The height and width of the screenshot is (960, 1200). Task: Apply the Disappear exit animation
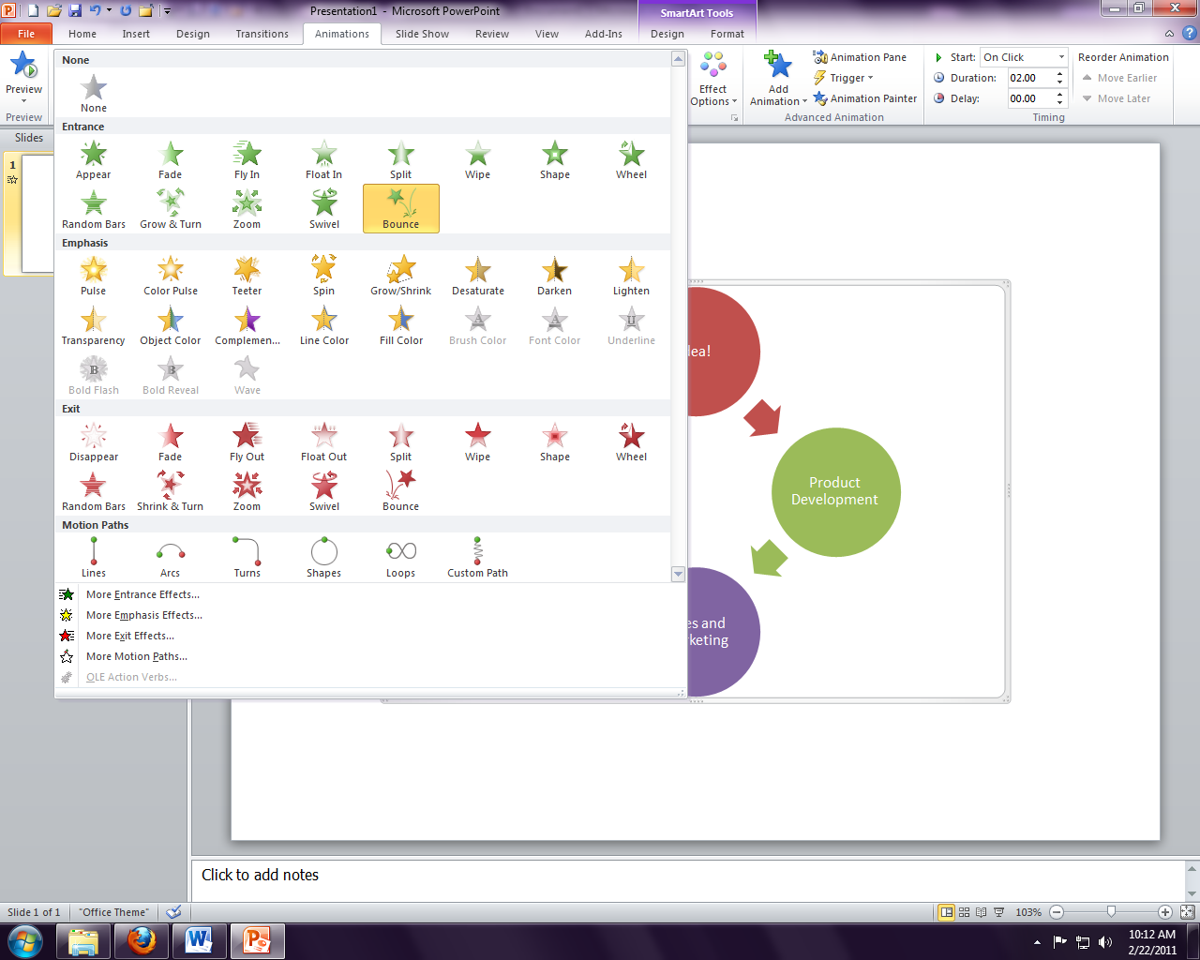pyautogui.click(x=94, y=442)
